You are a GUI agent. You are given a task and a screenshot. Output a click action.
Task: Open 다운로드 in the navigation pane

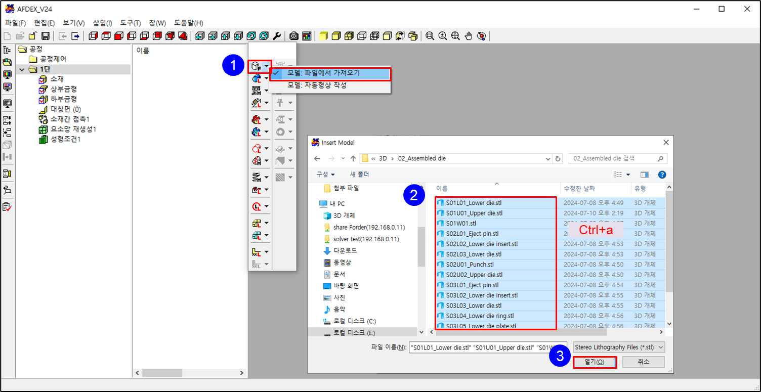(346, 251)
